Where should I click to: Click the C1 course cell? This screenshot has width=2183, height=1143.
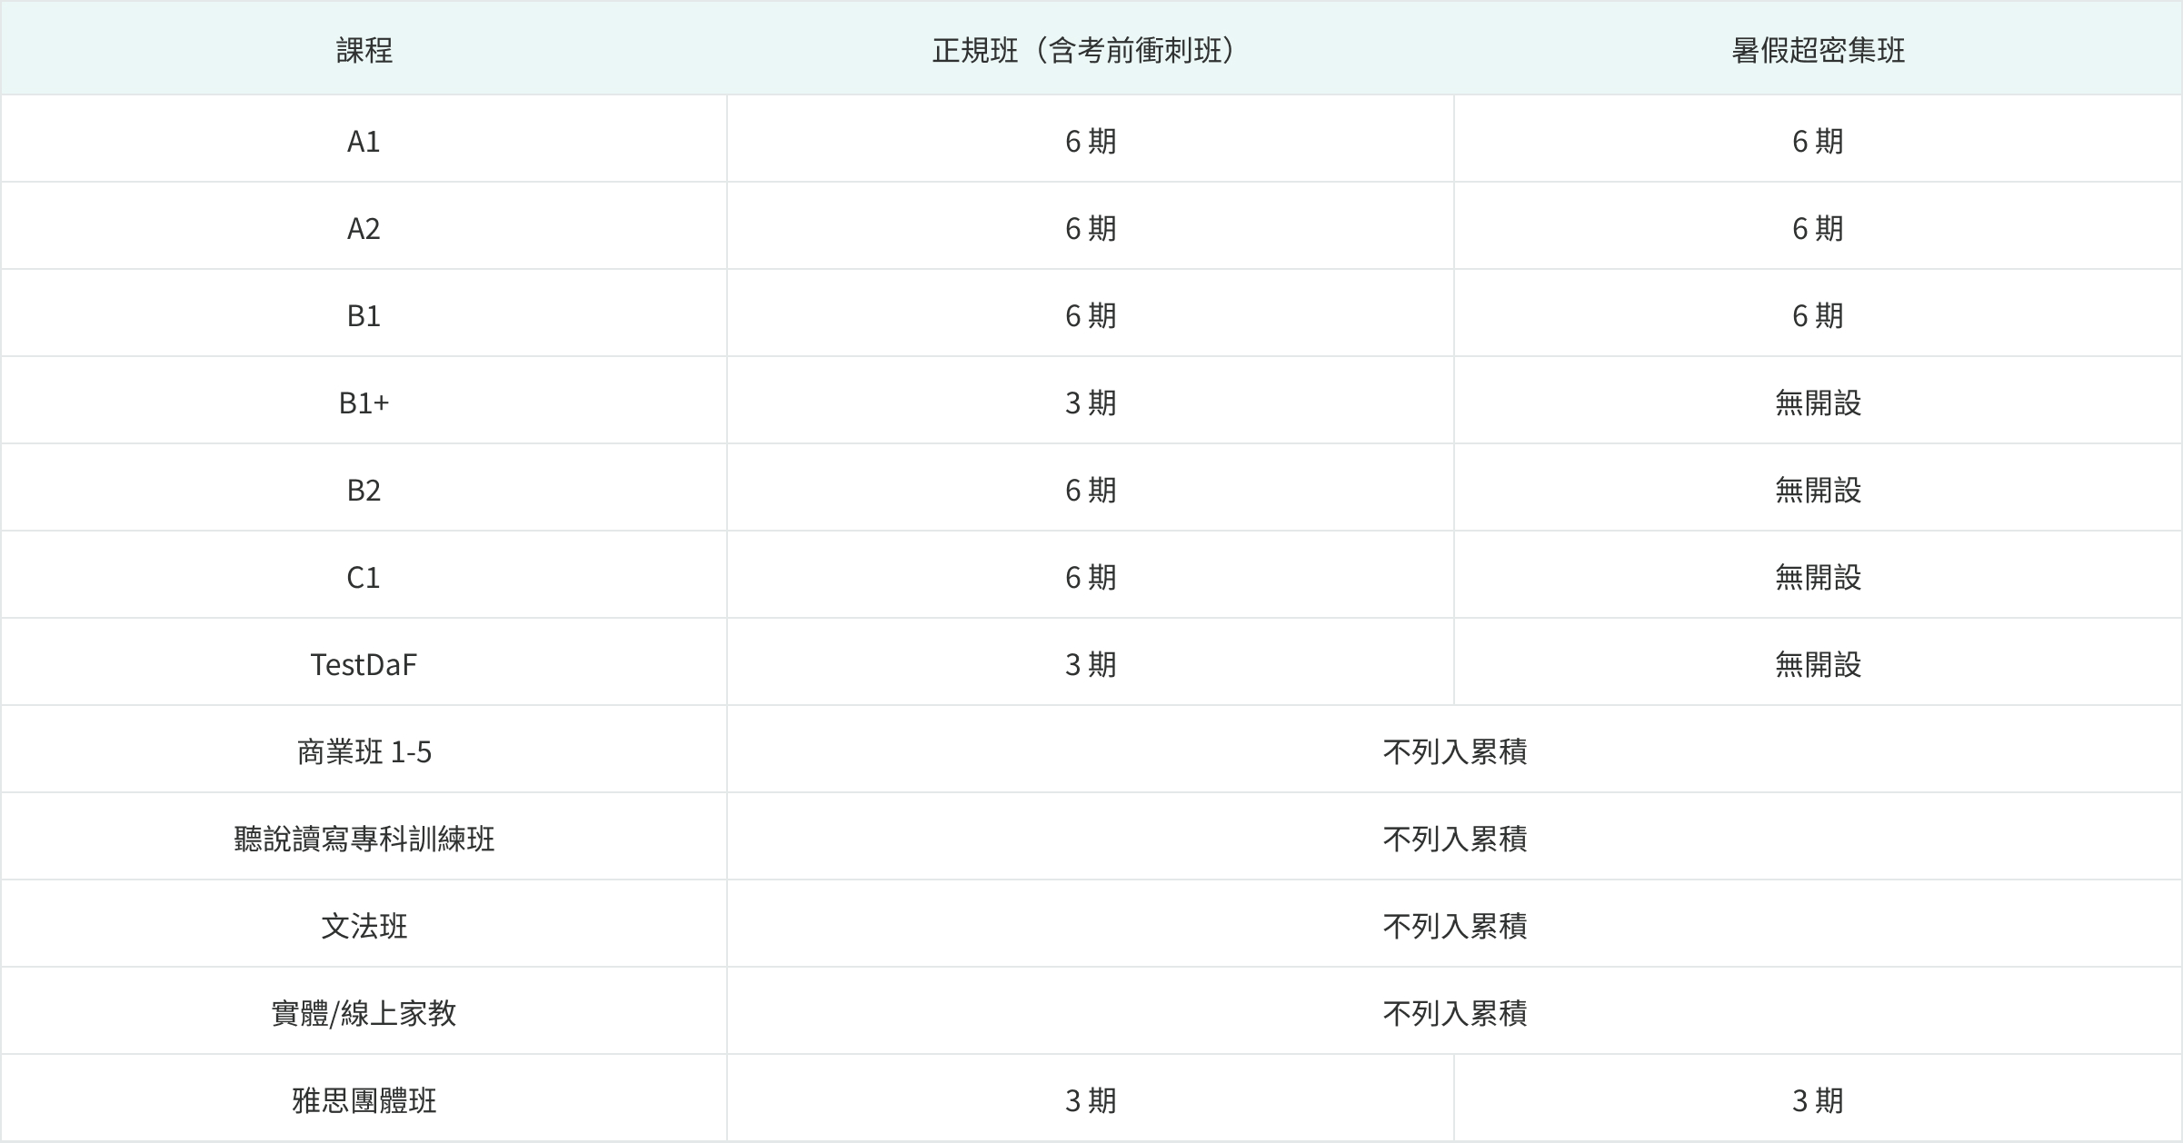364,578
